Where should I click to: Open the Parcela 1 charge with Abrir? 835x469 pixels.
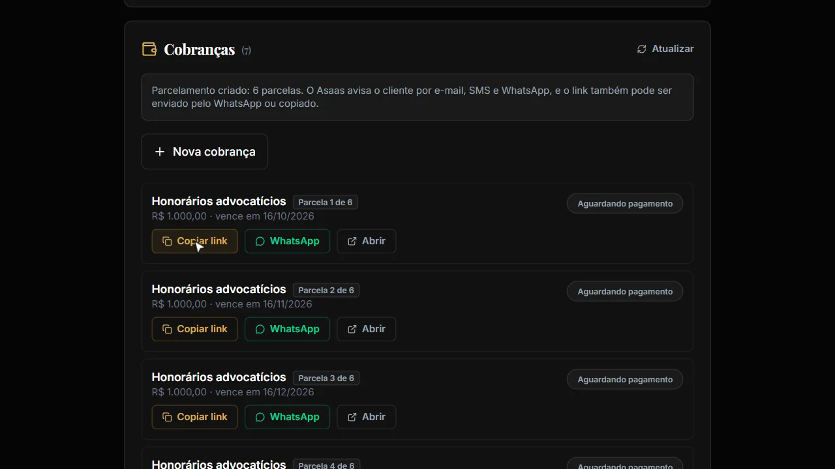pyautogui.click(x=366, y=241)
